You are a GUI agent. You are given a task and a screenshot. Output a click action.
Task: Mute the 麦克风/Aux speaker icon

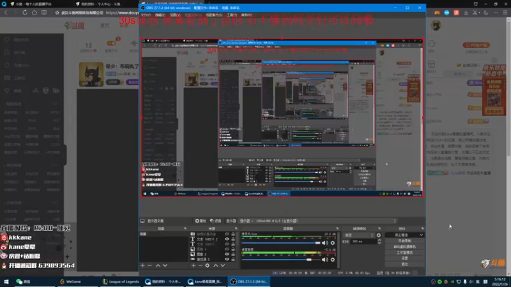point(324,243)
